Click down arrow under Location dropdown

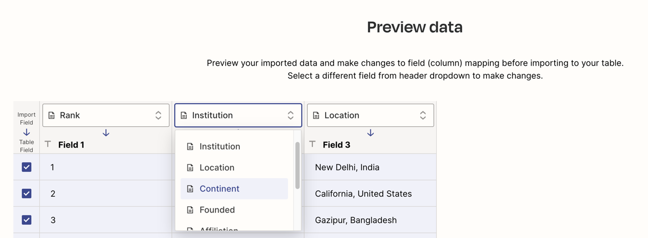tap(371, 133)
